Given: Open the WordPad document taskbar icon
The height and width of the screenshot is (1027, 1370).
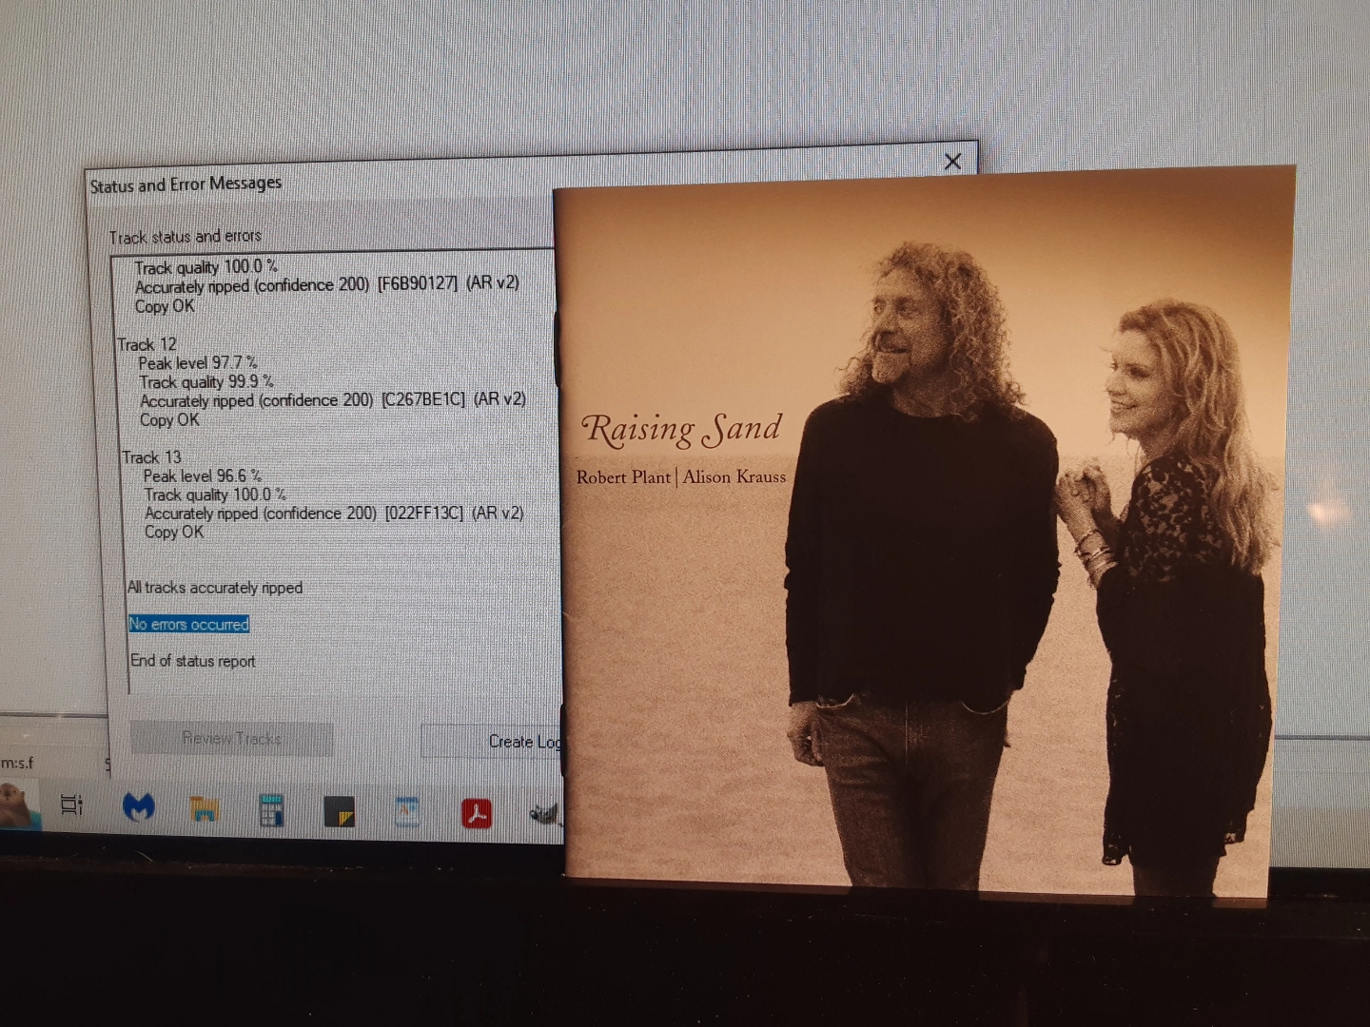Looking at the screenshot, I should pos(407,813).
